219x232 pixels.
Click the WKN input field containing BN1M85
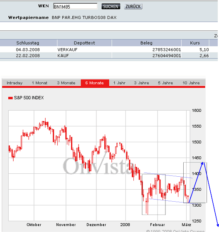75,6
